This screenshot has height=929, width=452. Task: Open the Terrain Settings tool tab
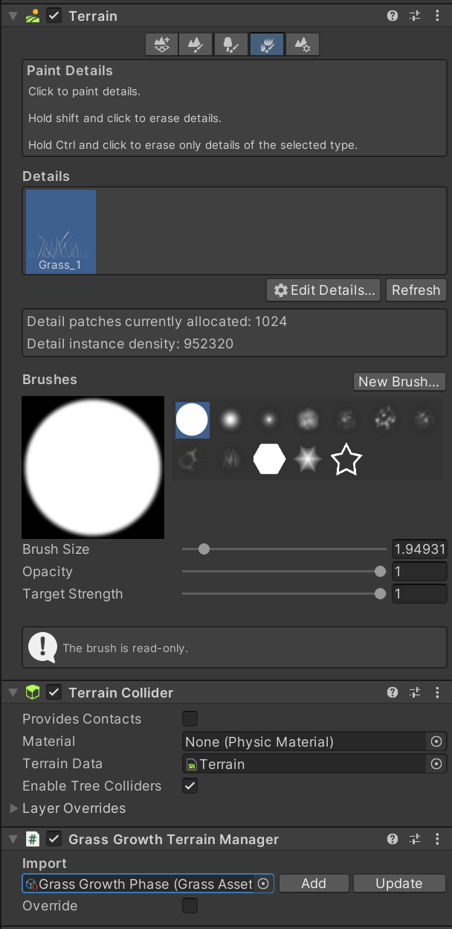coord(302,45)
